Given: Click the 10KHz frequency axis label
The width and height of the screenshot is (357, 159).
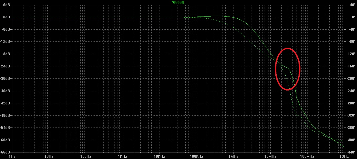Looking at the screenshot, I should [x=160, y=156].
